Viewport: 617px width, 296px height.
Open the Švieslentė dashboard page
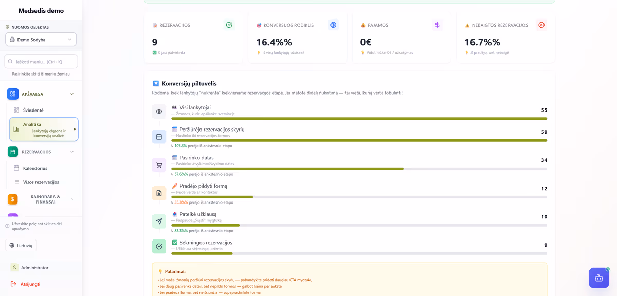[33, 110]
